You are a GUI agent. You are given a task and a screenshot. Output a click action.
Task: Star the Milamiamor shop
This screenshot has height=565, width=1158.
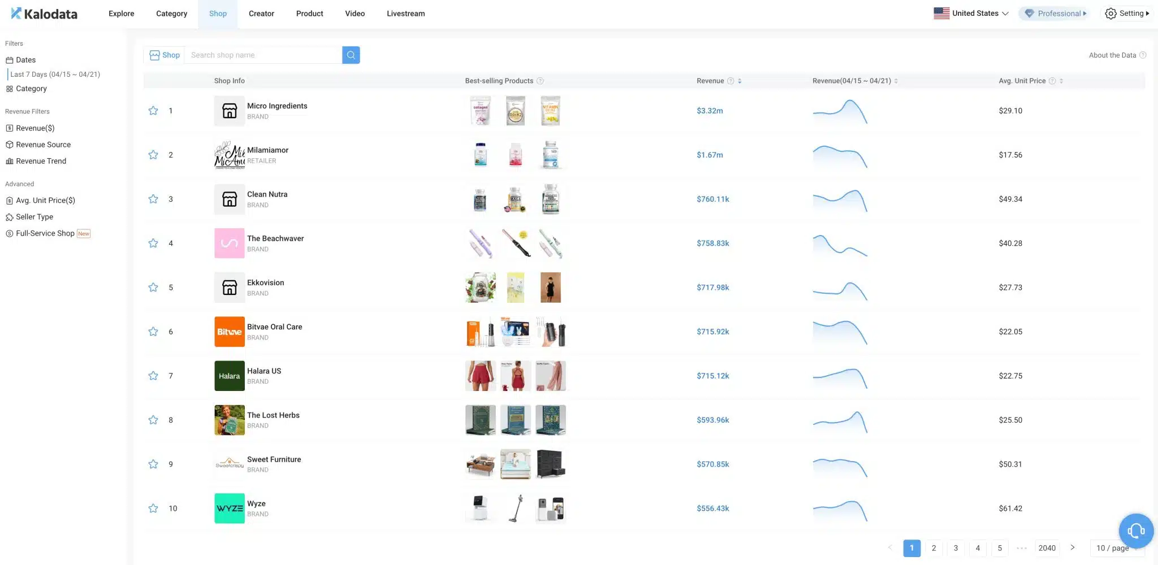153,155
